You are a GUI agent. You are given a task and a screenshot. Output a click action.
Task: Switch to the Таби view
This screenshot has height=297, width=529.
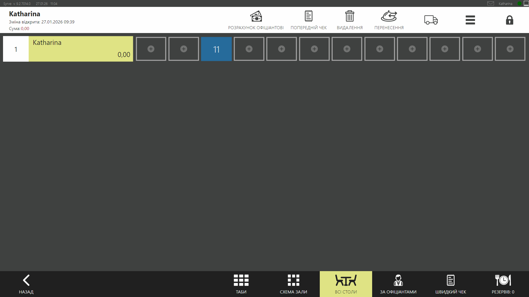[241, 284]
